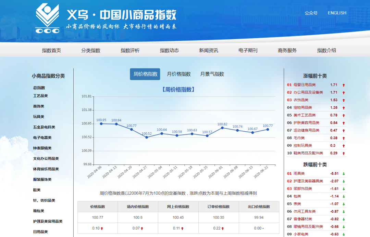The width and height of the screenshot is (370, 237).
Task: Open 控制玩具类 in gainers list
Action: point(303,146)
